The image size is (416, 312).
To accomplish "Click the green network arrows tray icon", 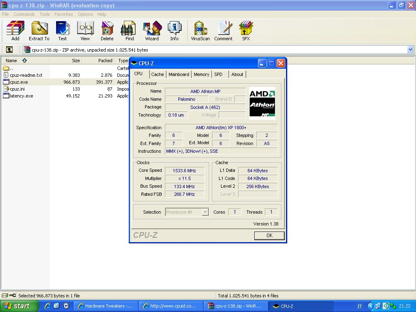I will point(393,306).
